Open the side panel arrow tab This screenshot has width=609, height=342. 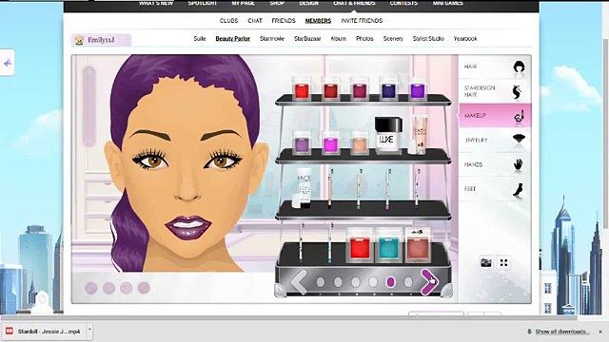click(x=7, y=63)
